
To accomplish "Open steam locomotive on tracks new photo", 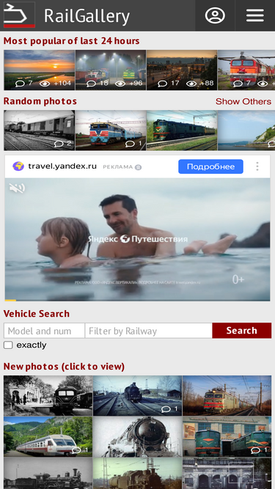I will (138, 395).
